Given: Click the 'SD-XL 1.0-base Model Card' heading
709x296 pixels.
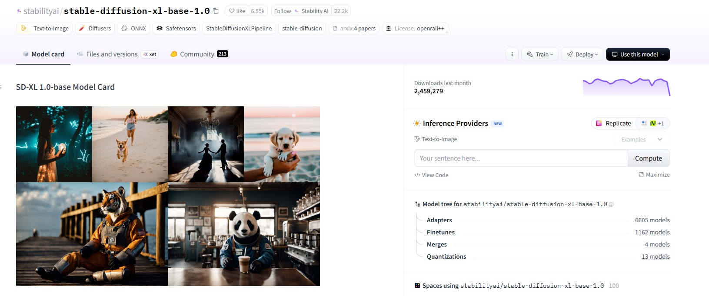Looking at the screenshot, I should [x=65, y=87].
